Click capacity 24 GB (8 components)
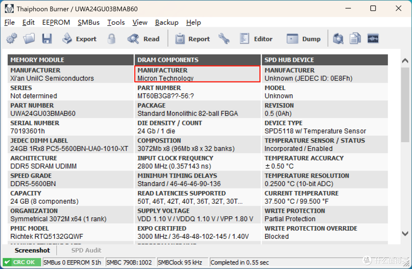The width and height of the screenshot is (412, 269). [44, 201]
